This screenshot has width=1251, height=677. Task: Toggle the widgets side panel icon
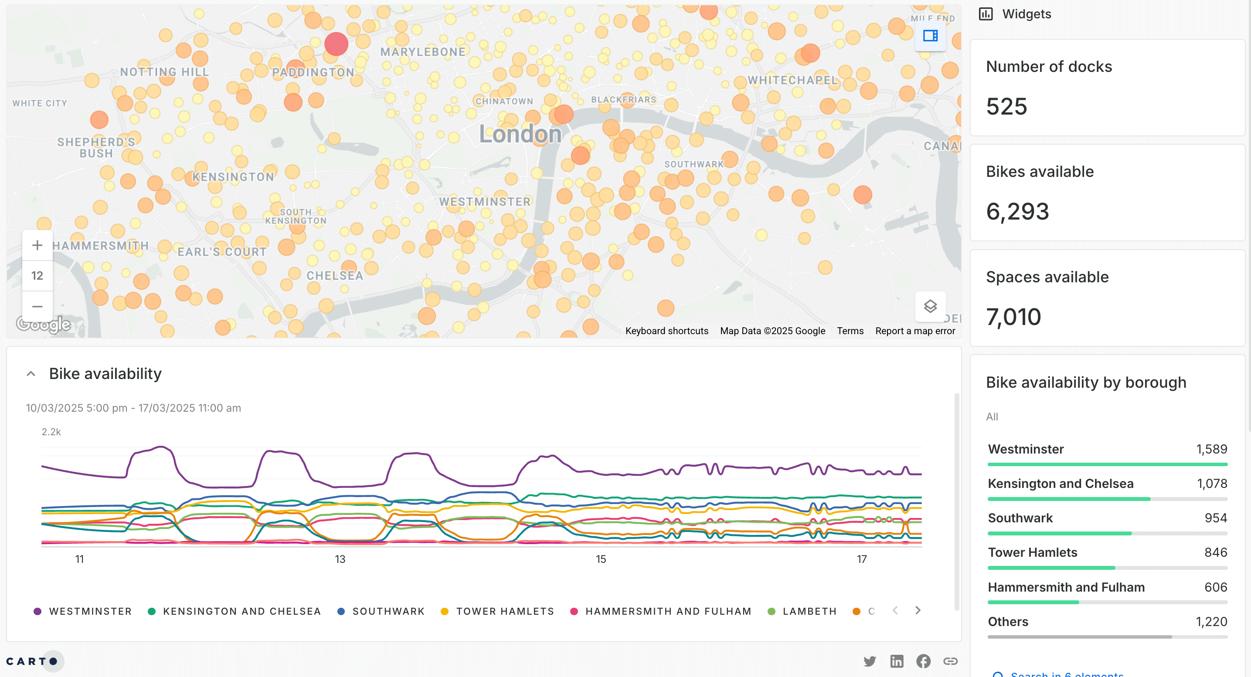[930, 36]
